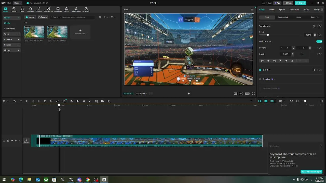Viewport: 326px width, 183px height.
Task: Click the microphone voiceover record icon
Action: (251, 101)
